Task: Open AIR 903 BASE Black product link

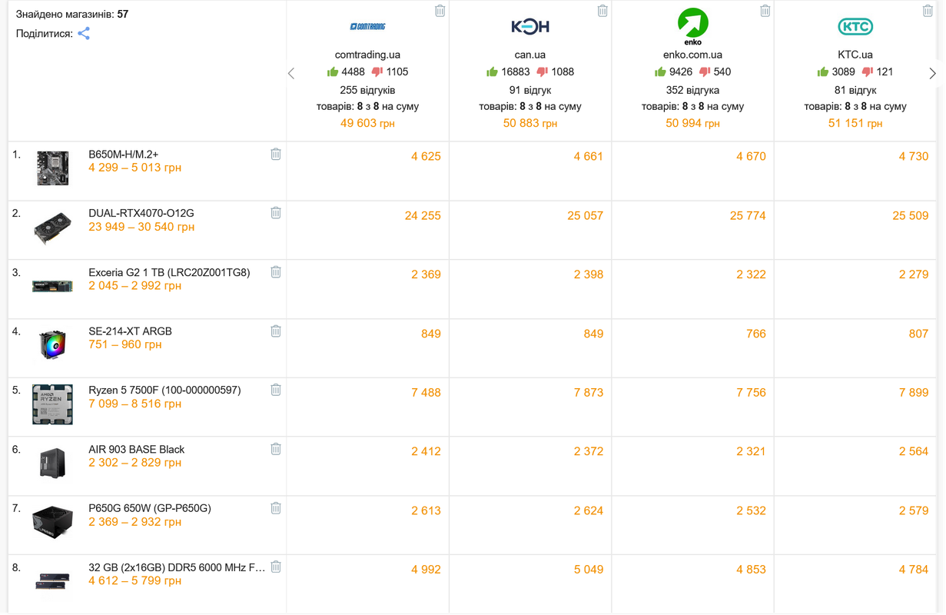Action: coord(136,449)
